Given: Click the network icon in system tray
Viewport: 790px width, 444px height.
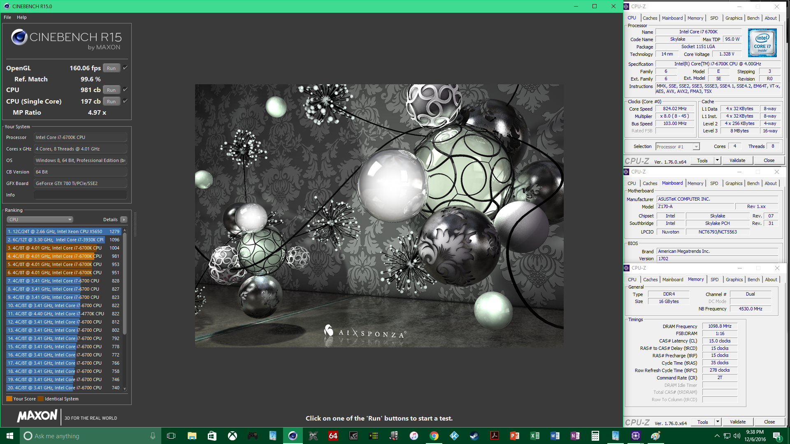Looking at the screenshot, I should coord(727,436).
